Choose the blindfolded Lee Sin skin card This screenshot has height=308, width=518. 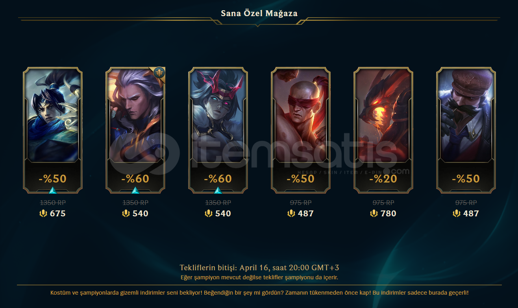301,130
